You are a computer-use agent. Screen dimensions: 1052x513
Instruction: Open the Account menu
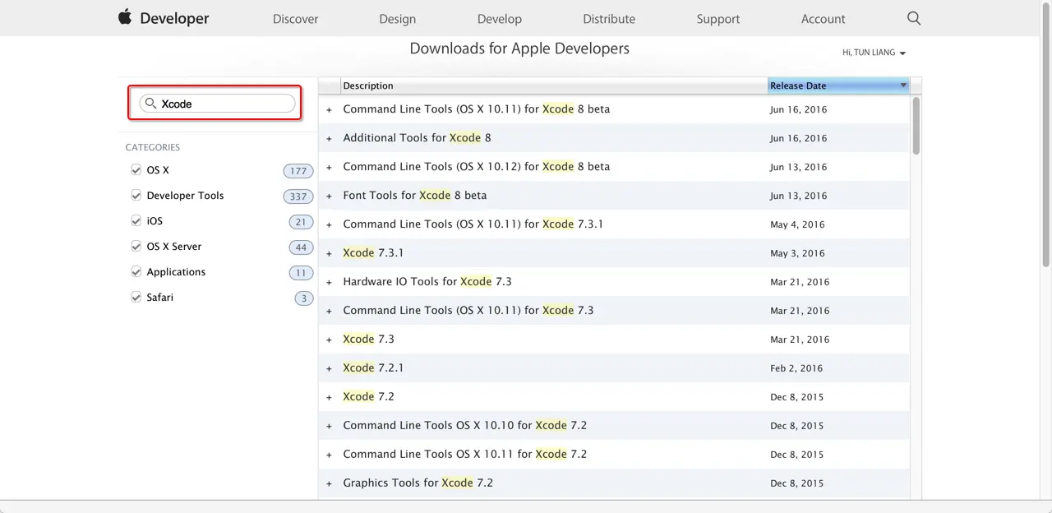824,19
